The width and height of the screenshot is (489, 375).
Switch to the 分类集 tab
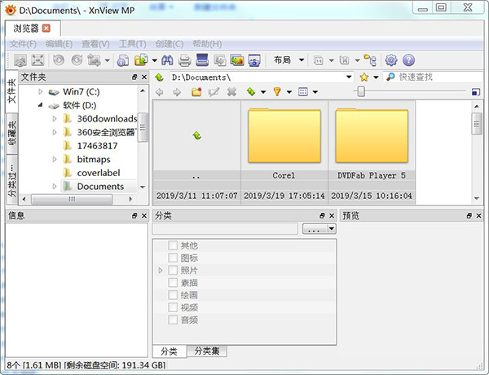(x=207, y=351)
